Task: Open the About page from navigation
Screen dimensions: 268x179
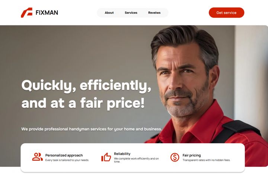Action: click(x=109, y=13)
